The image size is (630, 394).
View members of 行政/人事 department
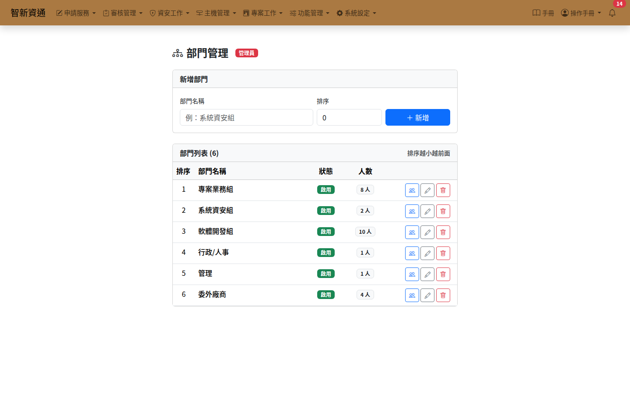412,253
